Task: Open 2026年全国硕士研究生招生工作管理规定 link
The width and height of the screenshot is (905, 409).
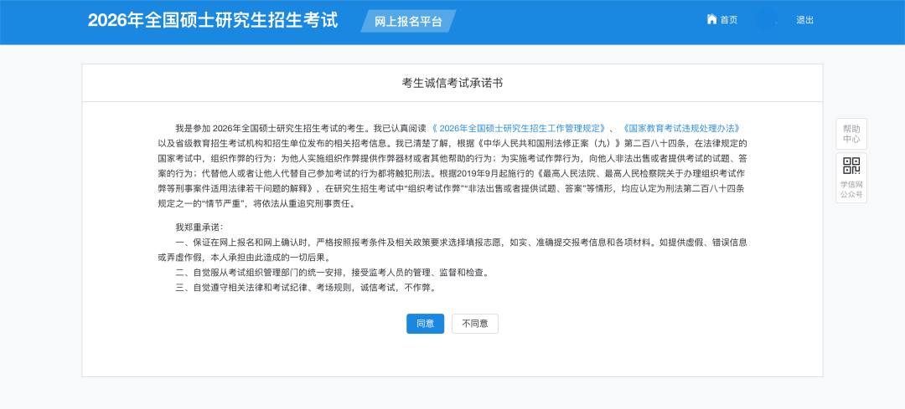Action: click(519, 128)
